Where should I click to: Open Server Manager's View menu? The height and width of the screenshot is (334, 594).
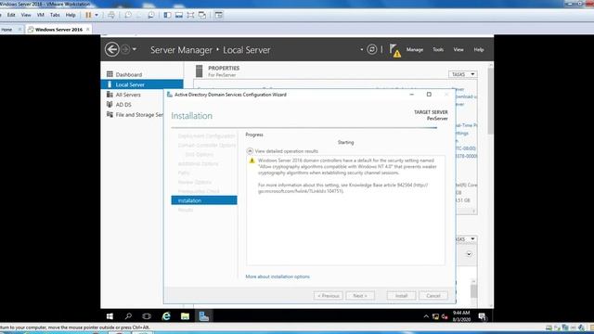coord(458,49)
